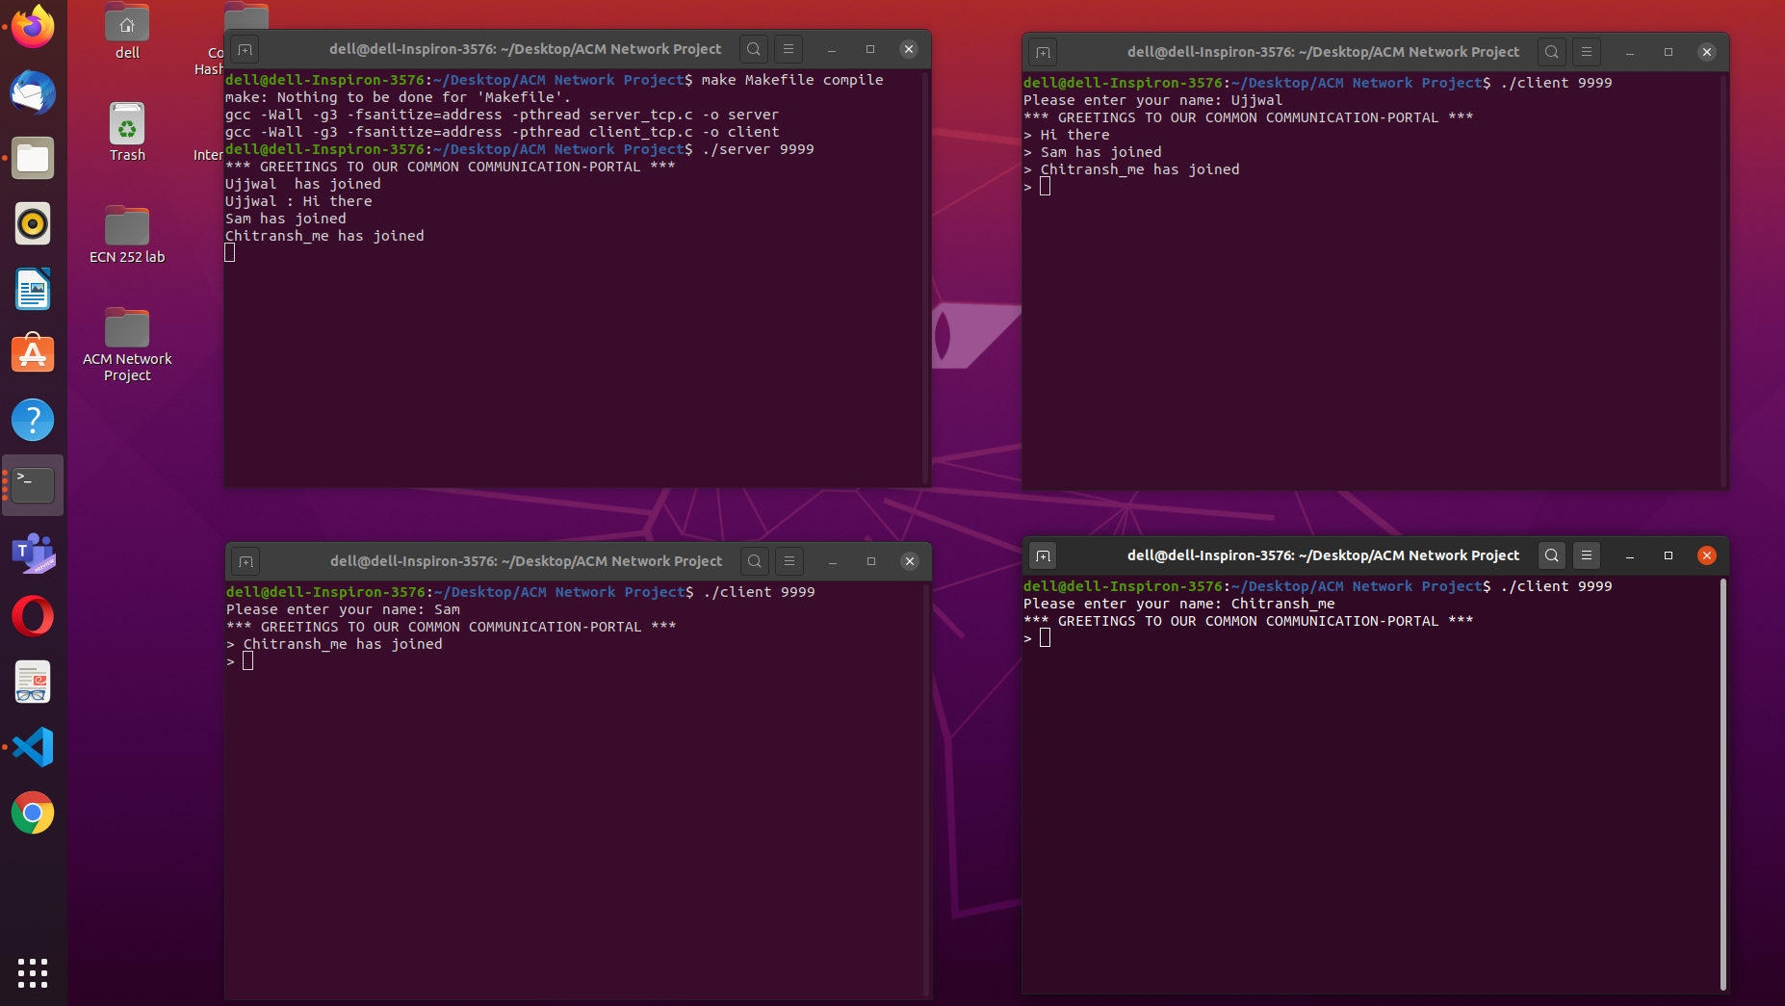This screenshot has height=1006, width=1785.
Task: Activate search in the server terminal
Action: (753, 48)
